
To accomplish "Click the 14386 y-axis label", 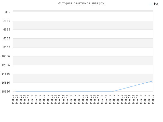I will tap(6, 74).
